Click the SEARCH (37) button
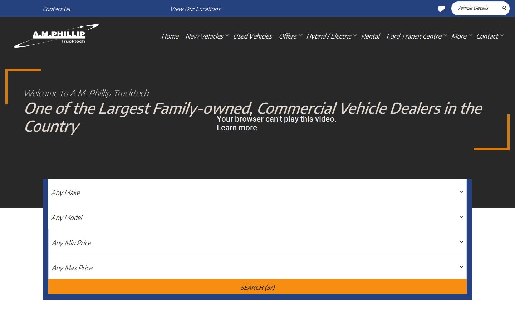Screen dimensions: 515x322 [257, 287]
